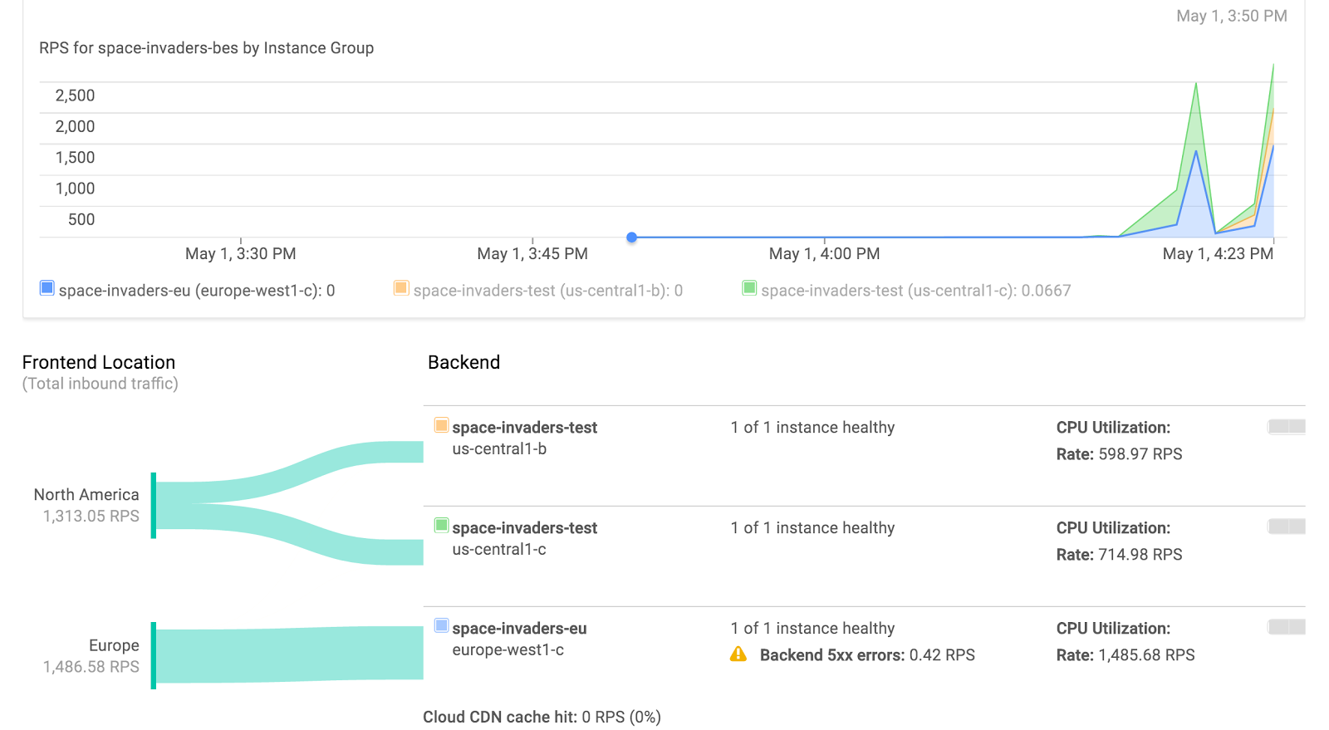Click the blue icon beside space-invaders-eu backend
The width and height of the screenshot is (1329, 730).
(442, 626)
